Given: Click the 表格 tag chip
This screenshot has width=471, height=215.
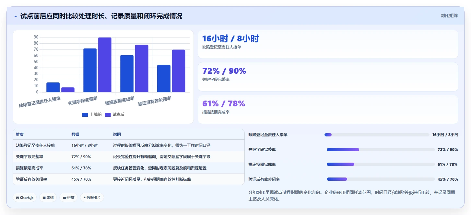Looking at the screenshot, I should pos(48,198).
